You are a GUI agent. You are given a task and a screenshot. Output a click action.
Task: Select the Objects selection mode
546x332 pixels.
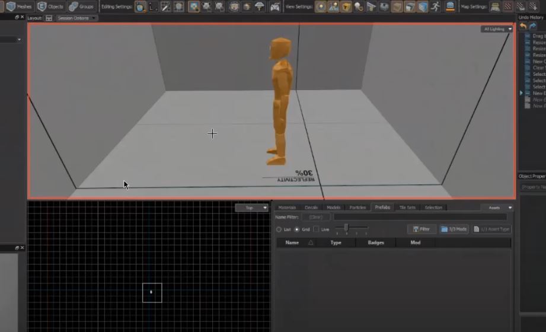51,7
